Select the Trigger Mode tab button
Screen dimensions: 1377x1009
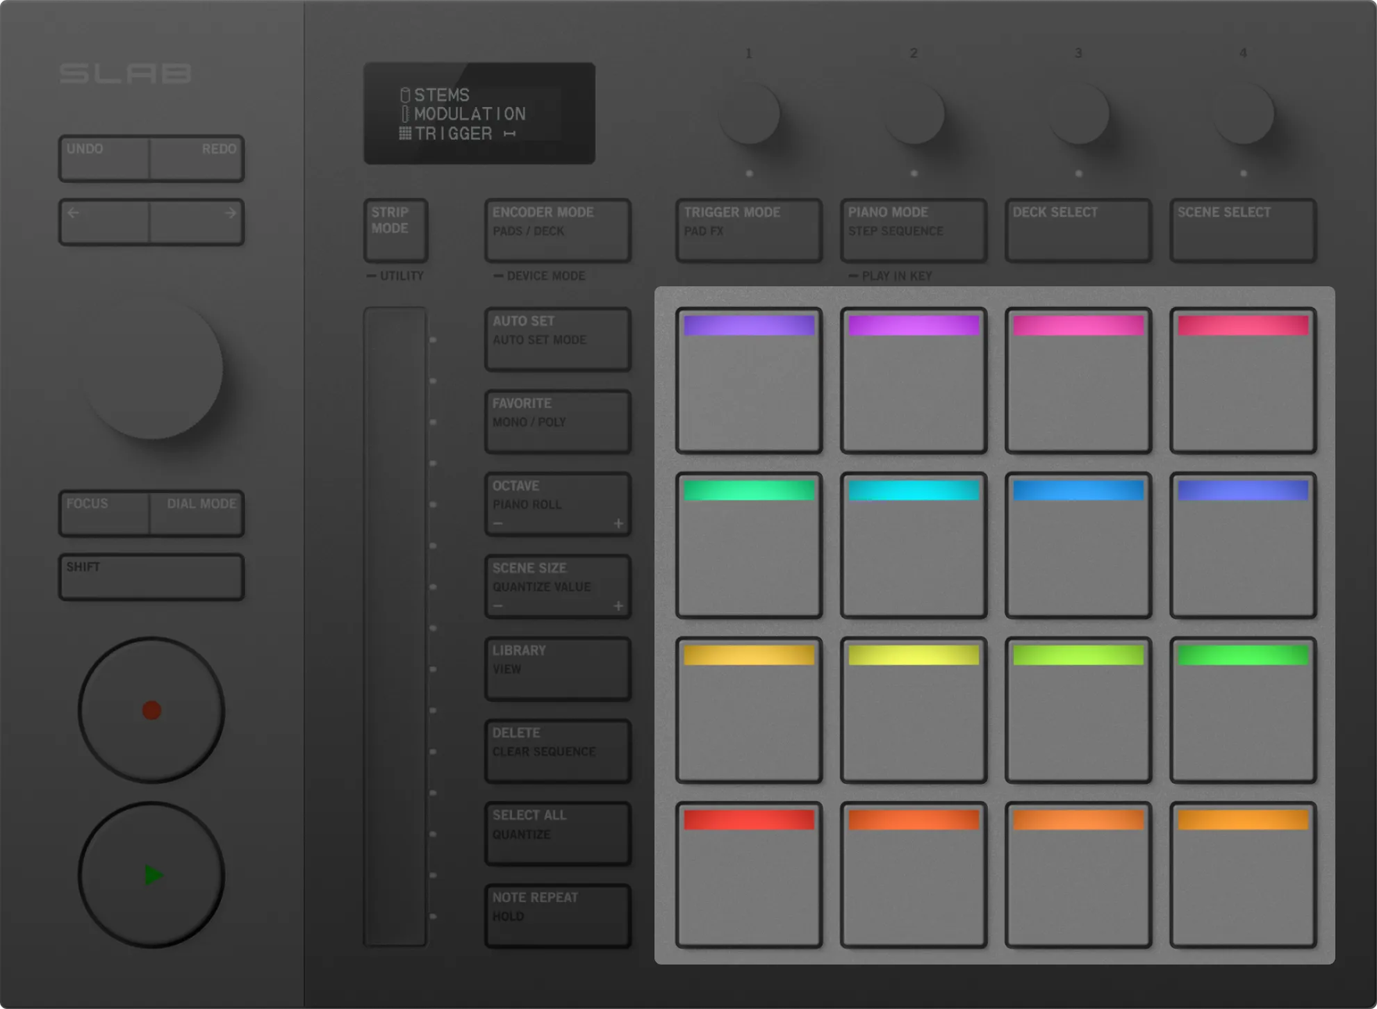tap(748, 230)
